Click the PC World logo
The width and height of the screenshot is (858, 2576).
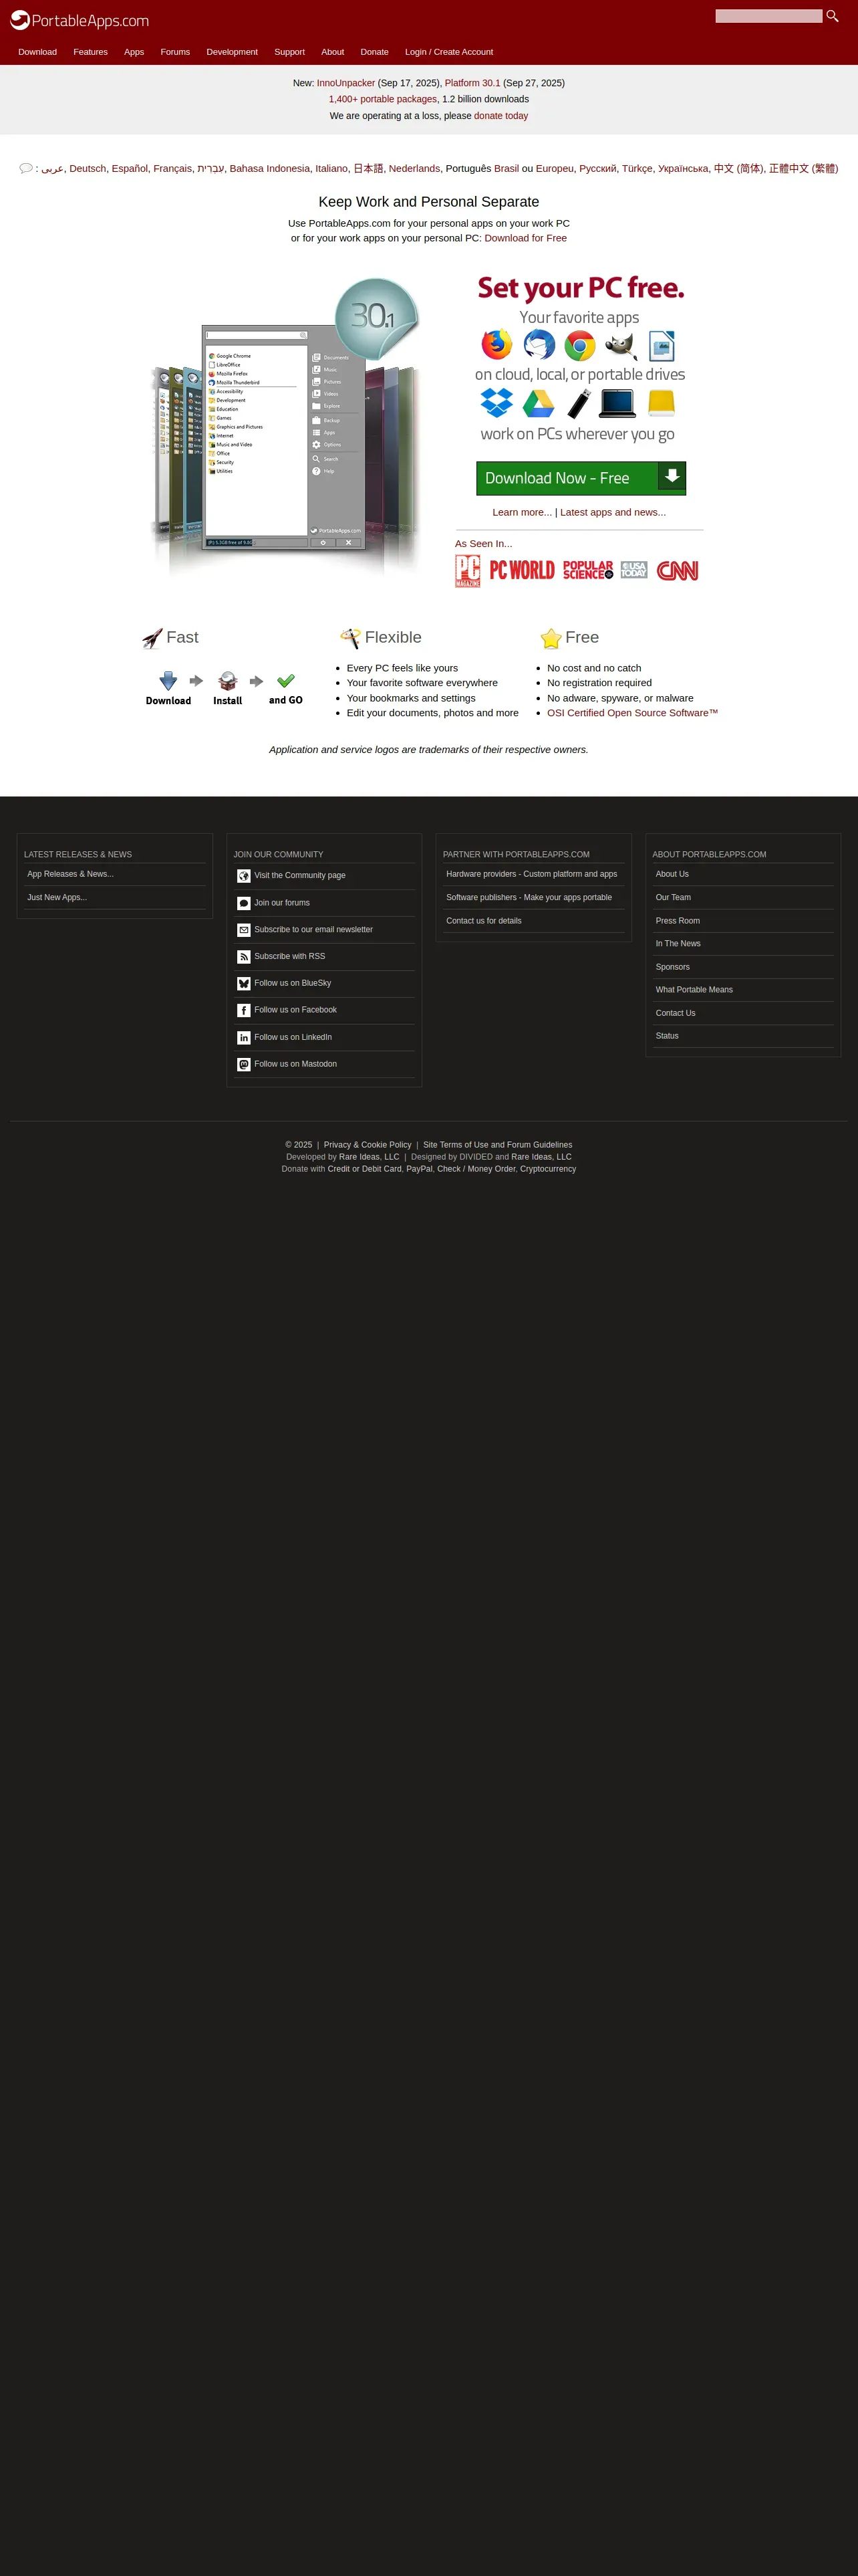point(521,570)
